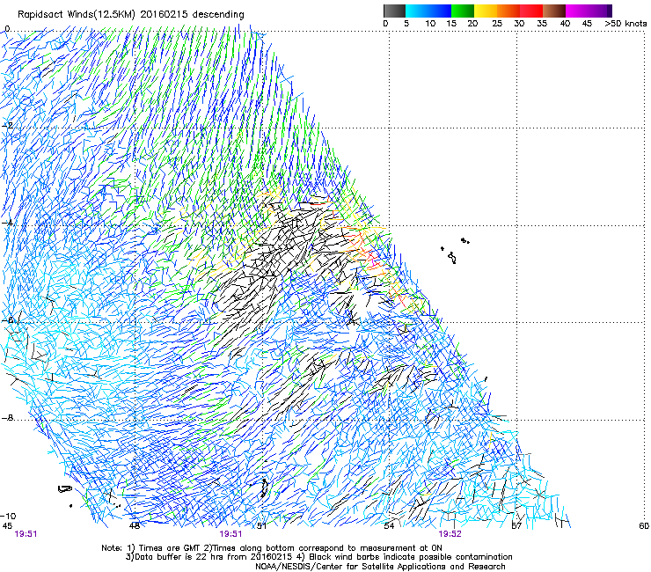This screenshot has width=651, height=572.
Task: Click the 'Rapidscat Winds(12.5KM) 20160215 descending' title
Action: pyautogui.click(x=131, y=15)
